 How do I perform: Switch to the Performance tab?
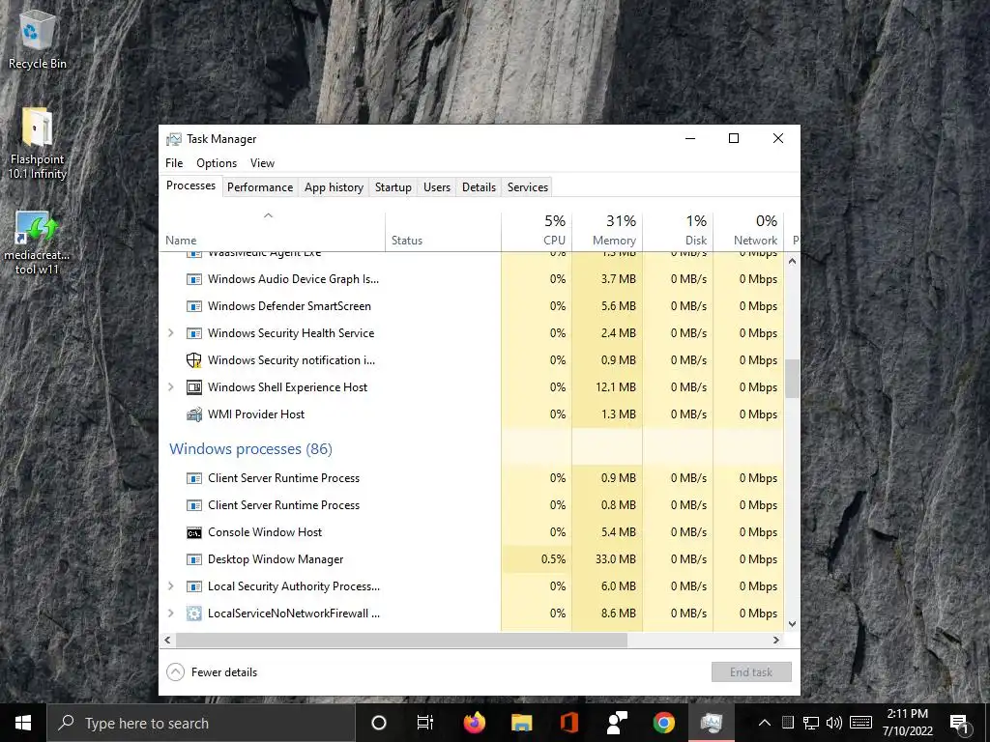click(260, 187)
